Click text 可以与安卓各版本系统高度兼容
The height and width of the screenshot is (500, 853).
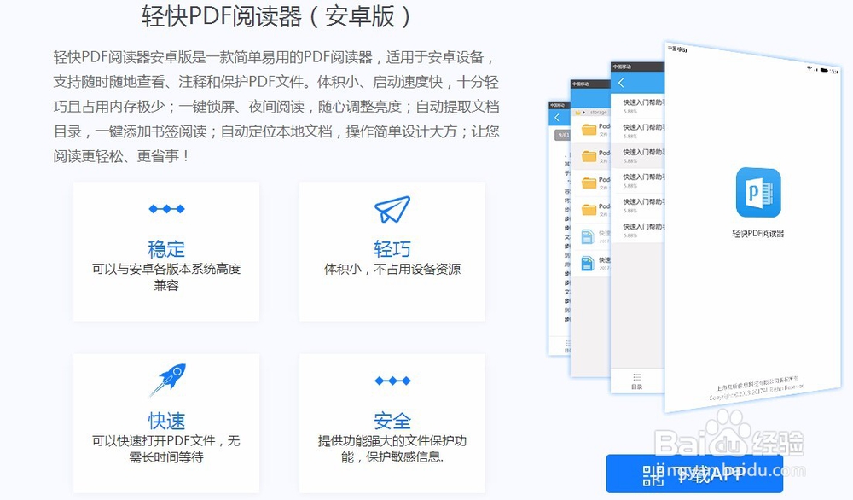pyautogui.click(x=166, y=277)
